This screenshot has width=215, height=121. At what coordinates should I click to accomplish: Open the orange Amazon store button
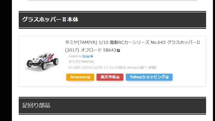[x=80, y=77]
